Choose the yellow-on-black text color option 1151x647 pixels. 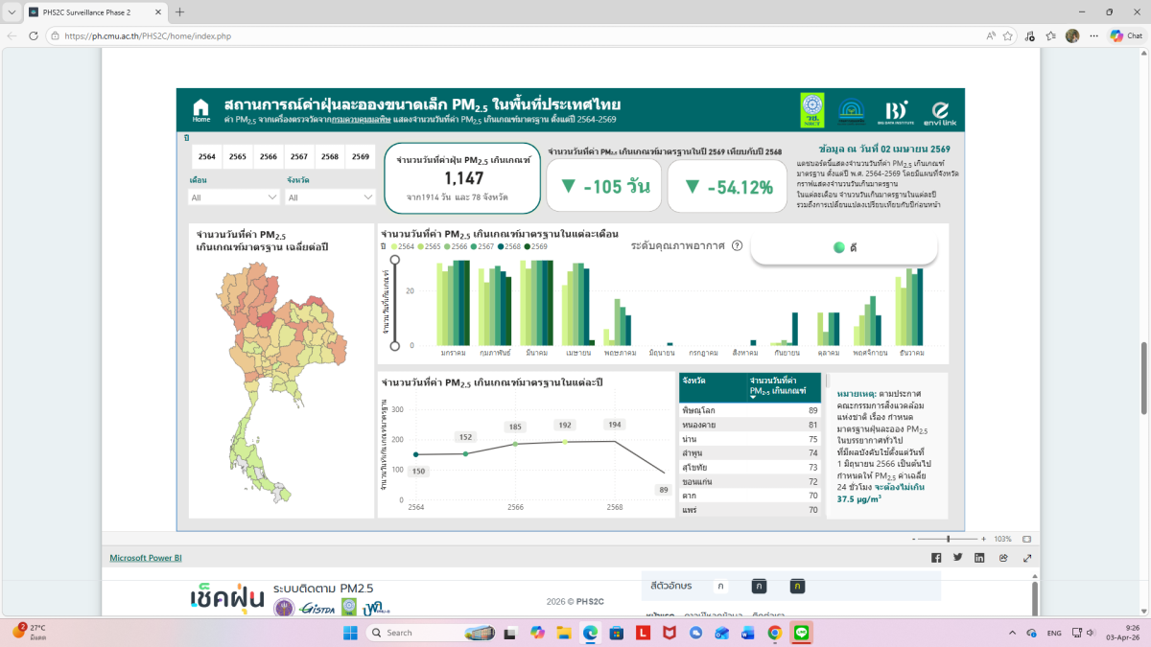click(x=798, y=586)
